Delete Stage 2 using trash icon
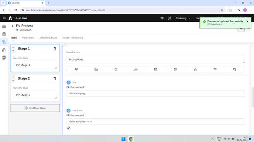This screenshot has height=142, width=254. 55,79
